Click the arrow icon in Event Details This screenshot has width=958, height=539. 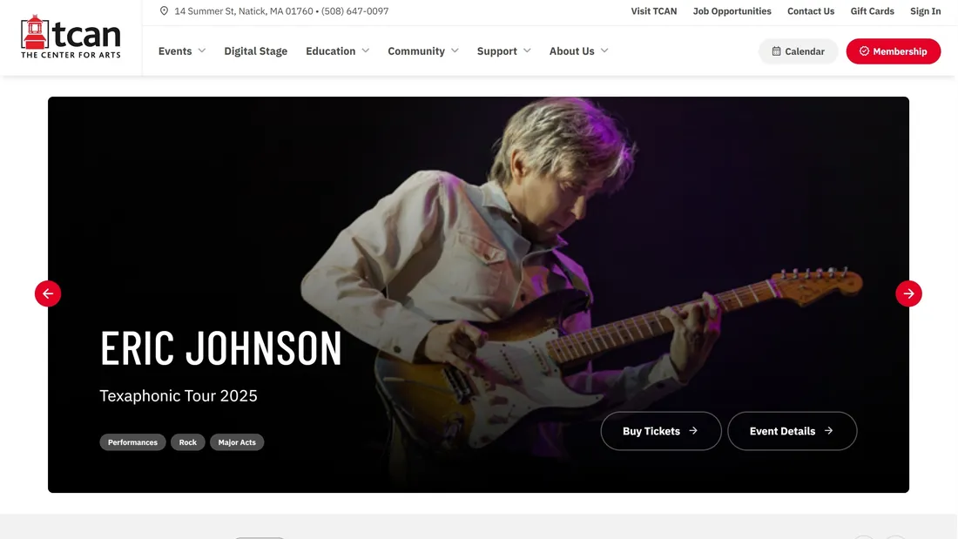tap(828, 431)
